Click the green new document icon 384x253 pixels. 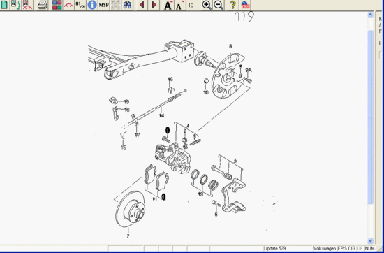[x=4, y=5]
